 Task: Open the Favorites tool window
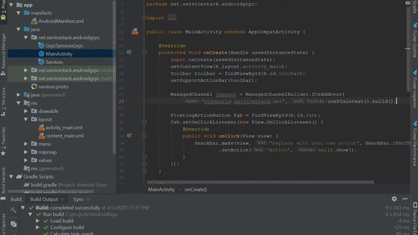[x=3, y=141]
